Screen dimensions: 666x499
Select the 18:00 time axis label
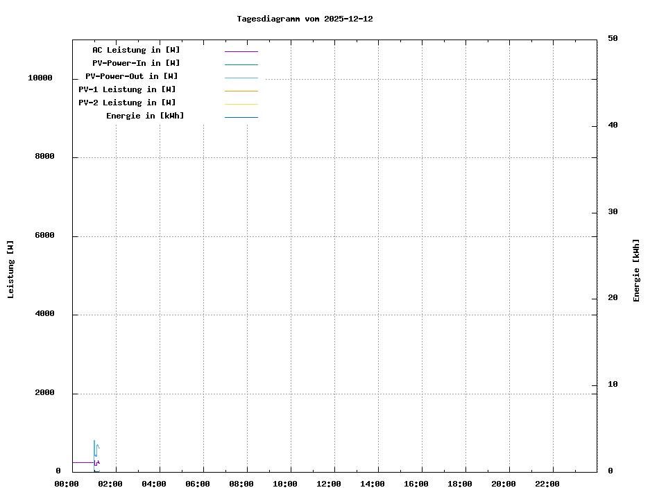point(459,484)
